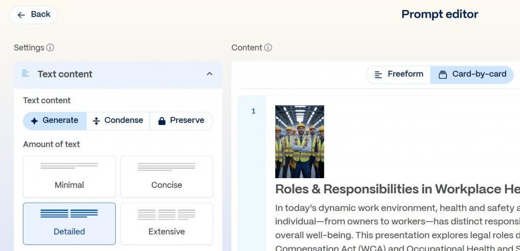Click the Text content section lines icon
This screenshot has height=251, width=520.
tap(25, 74)
